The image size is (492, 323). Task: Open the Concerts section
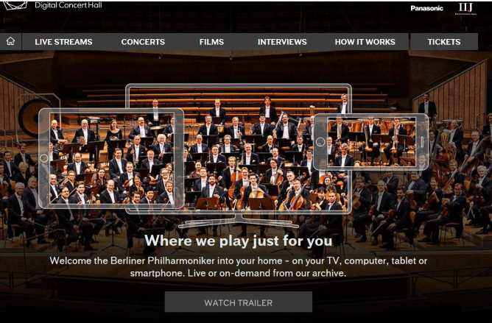(x=143, y=42)
